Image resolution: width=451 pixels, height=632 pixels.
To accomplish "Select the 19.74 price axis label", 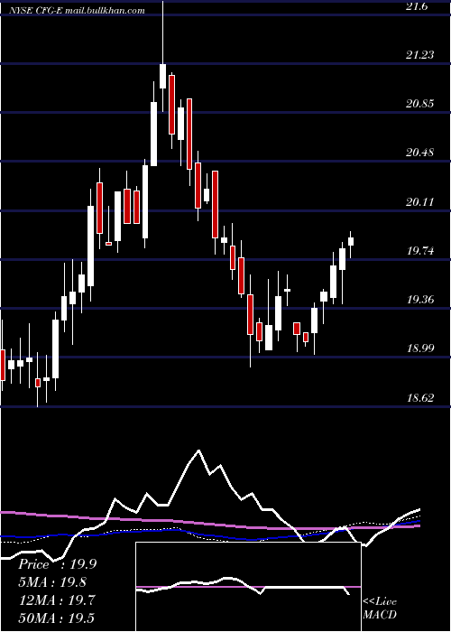I will pyautogui.click(x=420, y=251).
